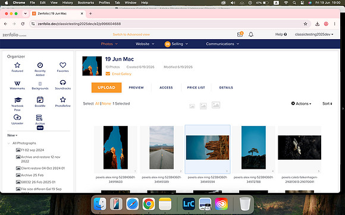Viewport: 345px width, 215px height.
Task: Open the classictesting2025dev account dropdown
Action: (314, 34)
